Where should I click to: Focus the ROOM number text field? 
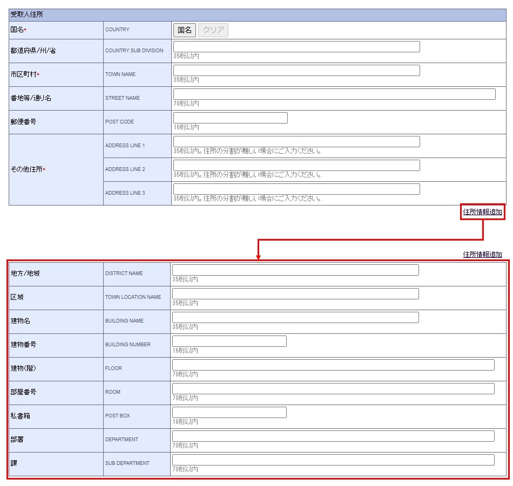tap(333, 389)
